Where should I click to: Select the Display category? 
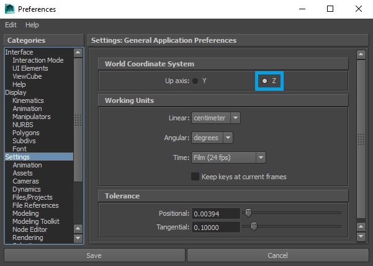click(39, 92)
